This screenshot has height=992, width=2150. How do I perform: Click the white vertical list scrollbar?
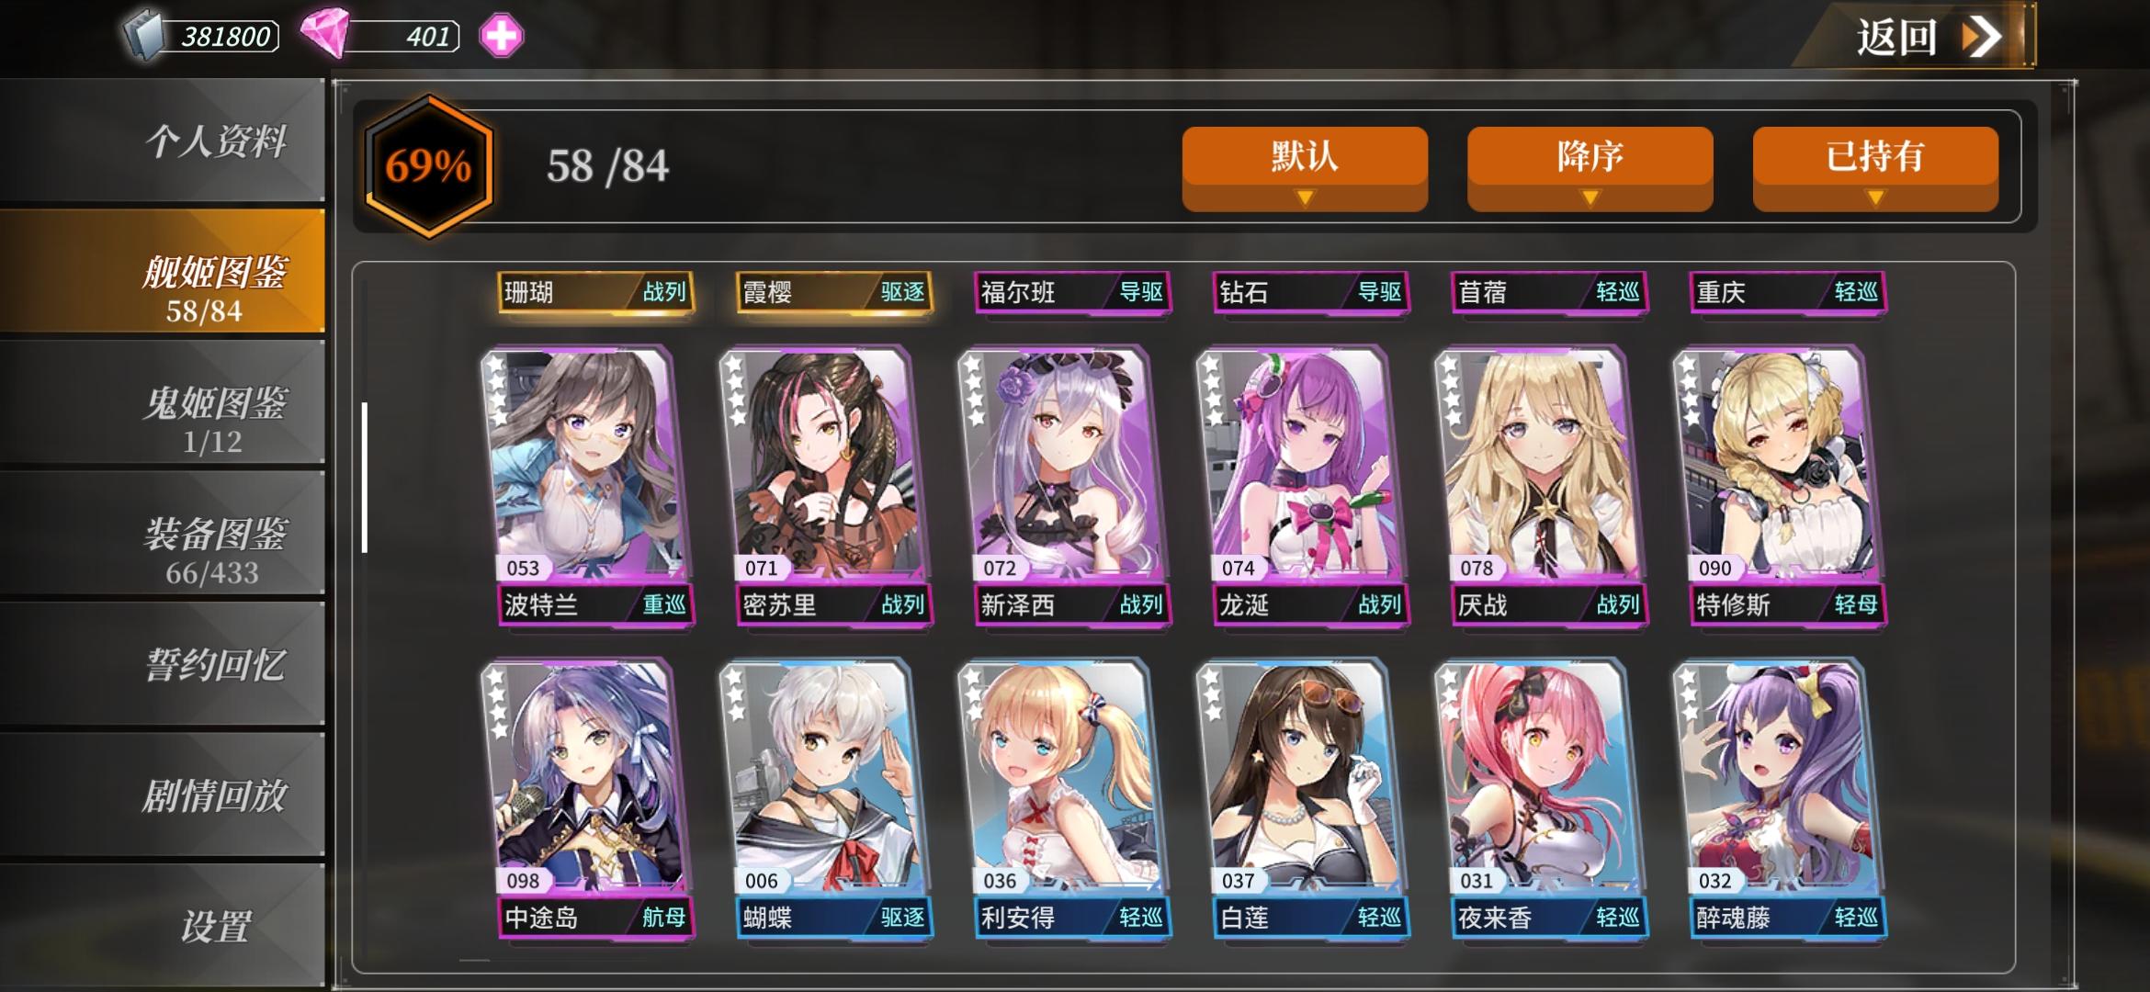pyautogui.click(x=365, y=478)
